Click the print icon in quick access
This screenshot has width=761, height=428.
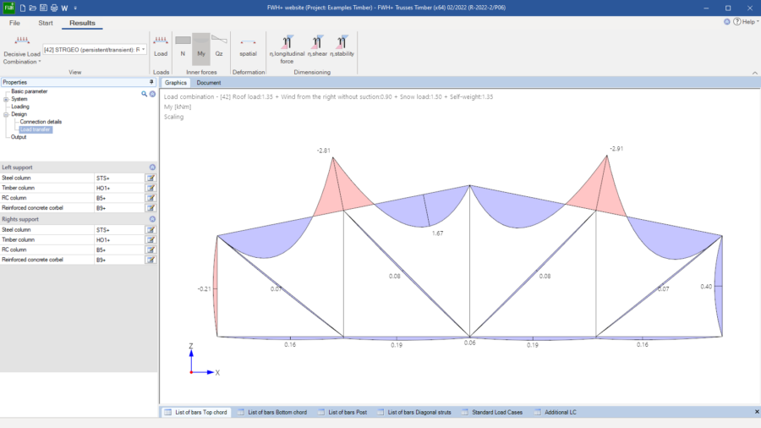click(x=55, y=8)
